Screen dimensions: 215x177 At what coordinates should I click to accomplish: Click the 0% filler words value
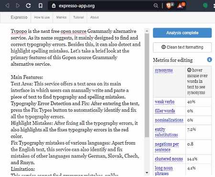(x=190, y=111)
